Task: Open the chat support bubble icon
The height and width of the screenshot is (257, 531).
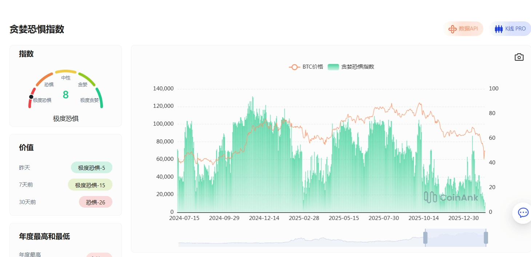Action: (x=523, y=213)
